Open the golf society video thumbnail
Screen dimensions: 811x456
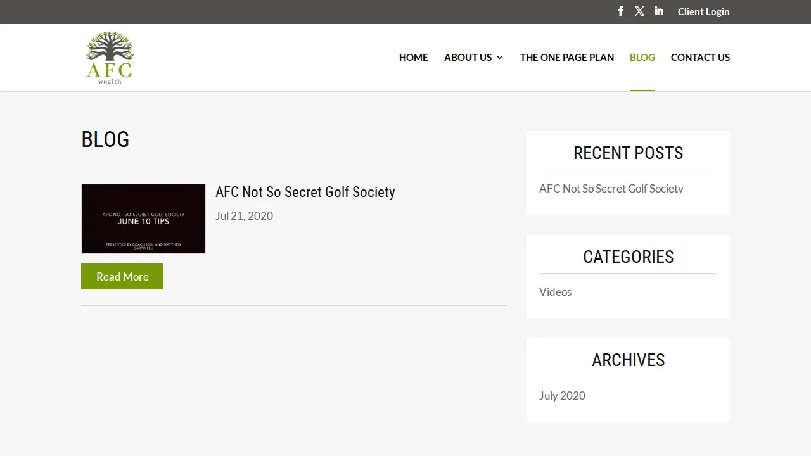[143, 218]
